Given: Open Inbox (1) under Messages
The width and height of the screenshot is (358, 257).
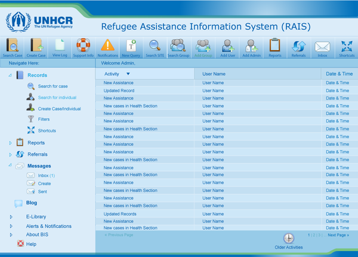Looking at the screenshot, I should [x=46, y=175].
